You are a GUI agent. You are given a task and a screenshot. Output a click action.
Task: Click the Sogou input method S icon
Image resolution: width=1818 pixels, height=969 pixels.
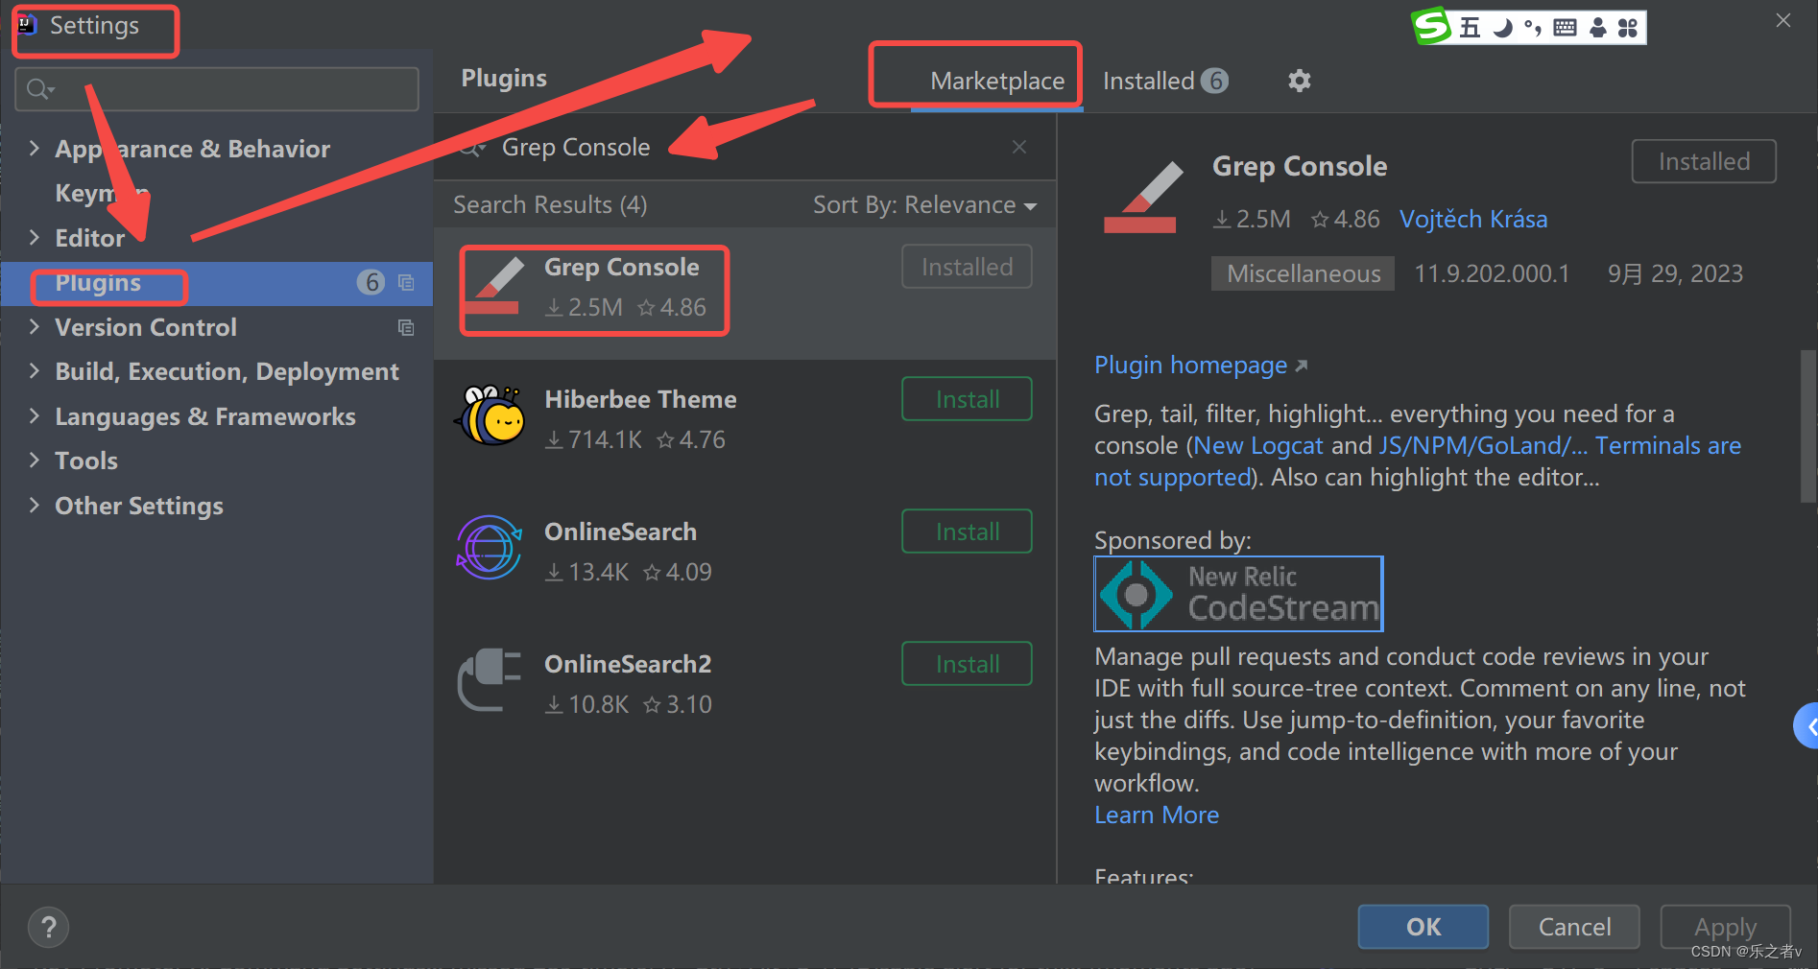pos(1431,26)
